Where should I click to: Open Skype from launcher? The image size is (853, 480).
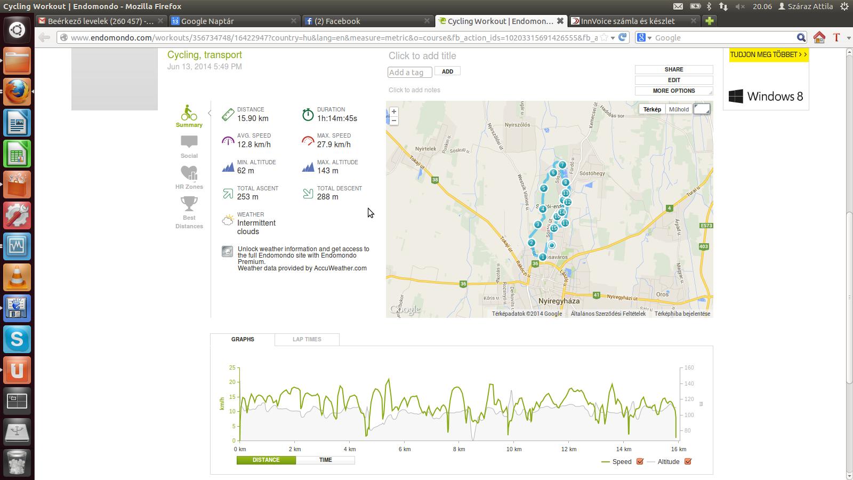click(17, 339)
